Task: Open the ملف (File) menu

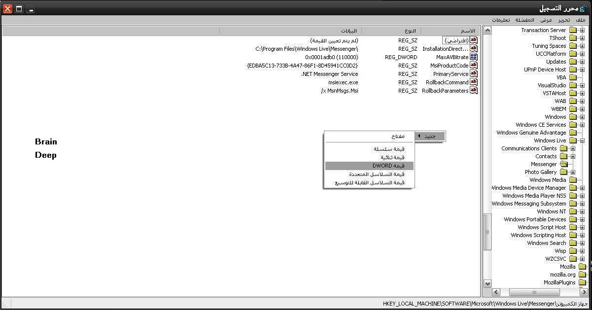Action: pos(581,20)
